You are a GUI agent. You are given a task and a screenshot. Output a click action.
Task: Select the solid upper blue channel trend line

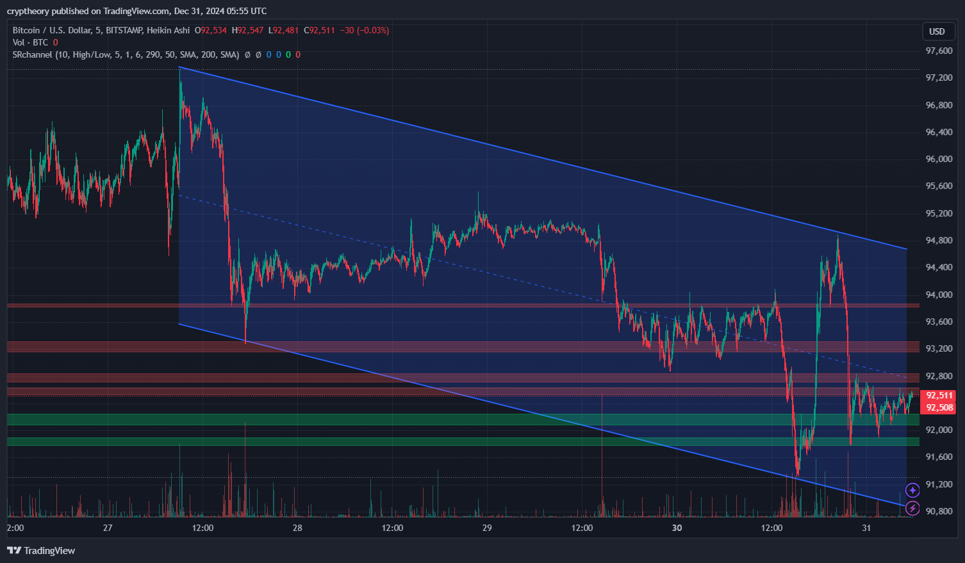pyautogui.click(x=543, y=158)
